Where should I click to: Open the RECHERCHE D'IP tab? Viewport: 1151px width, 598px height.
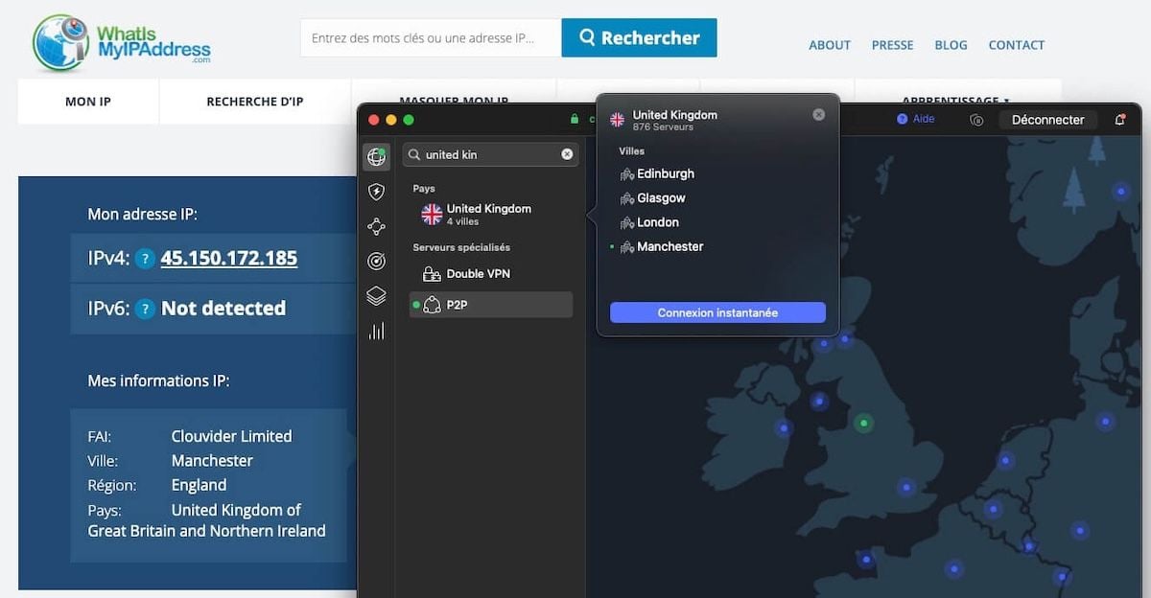tap(255, 102)
